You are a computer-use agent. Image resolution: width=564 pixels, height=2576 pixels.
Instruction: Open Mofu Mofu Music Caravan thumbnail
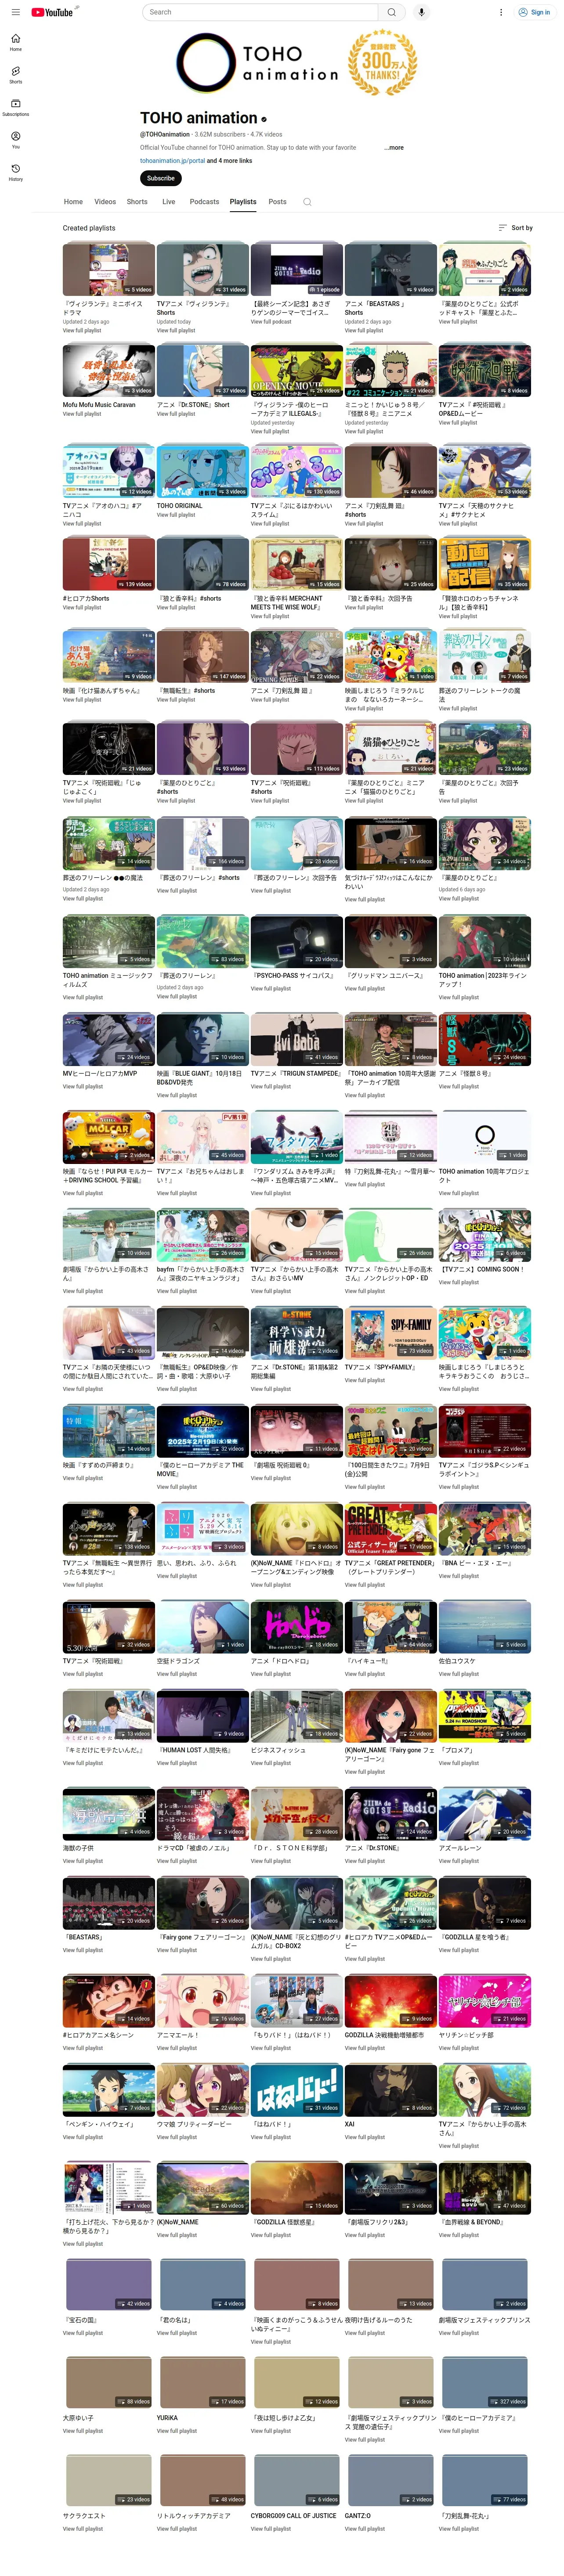point(108,370)
